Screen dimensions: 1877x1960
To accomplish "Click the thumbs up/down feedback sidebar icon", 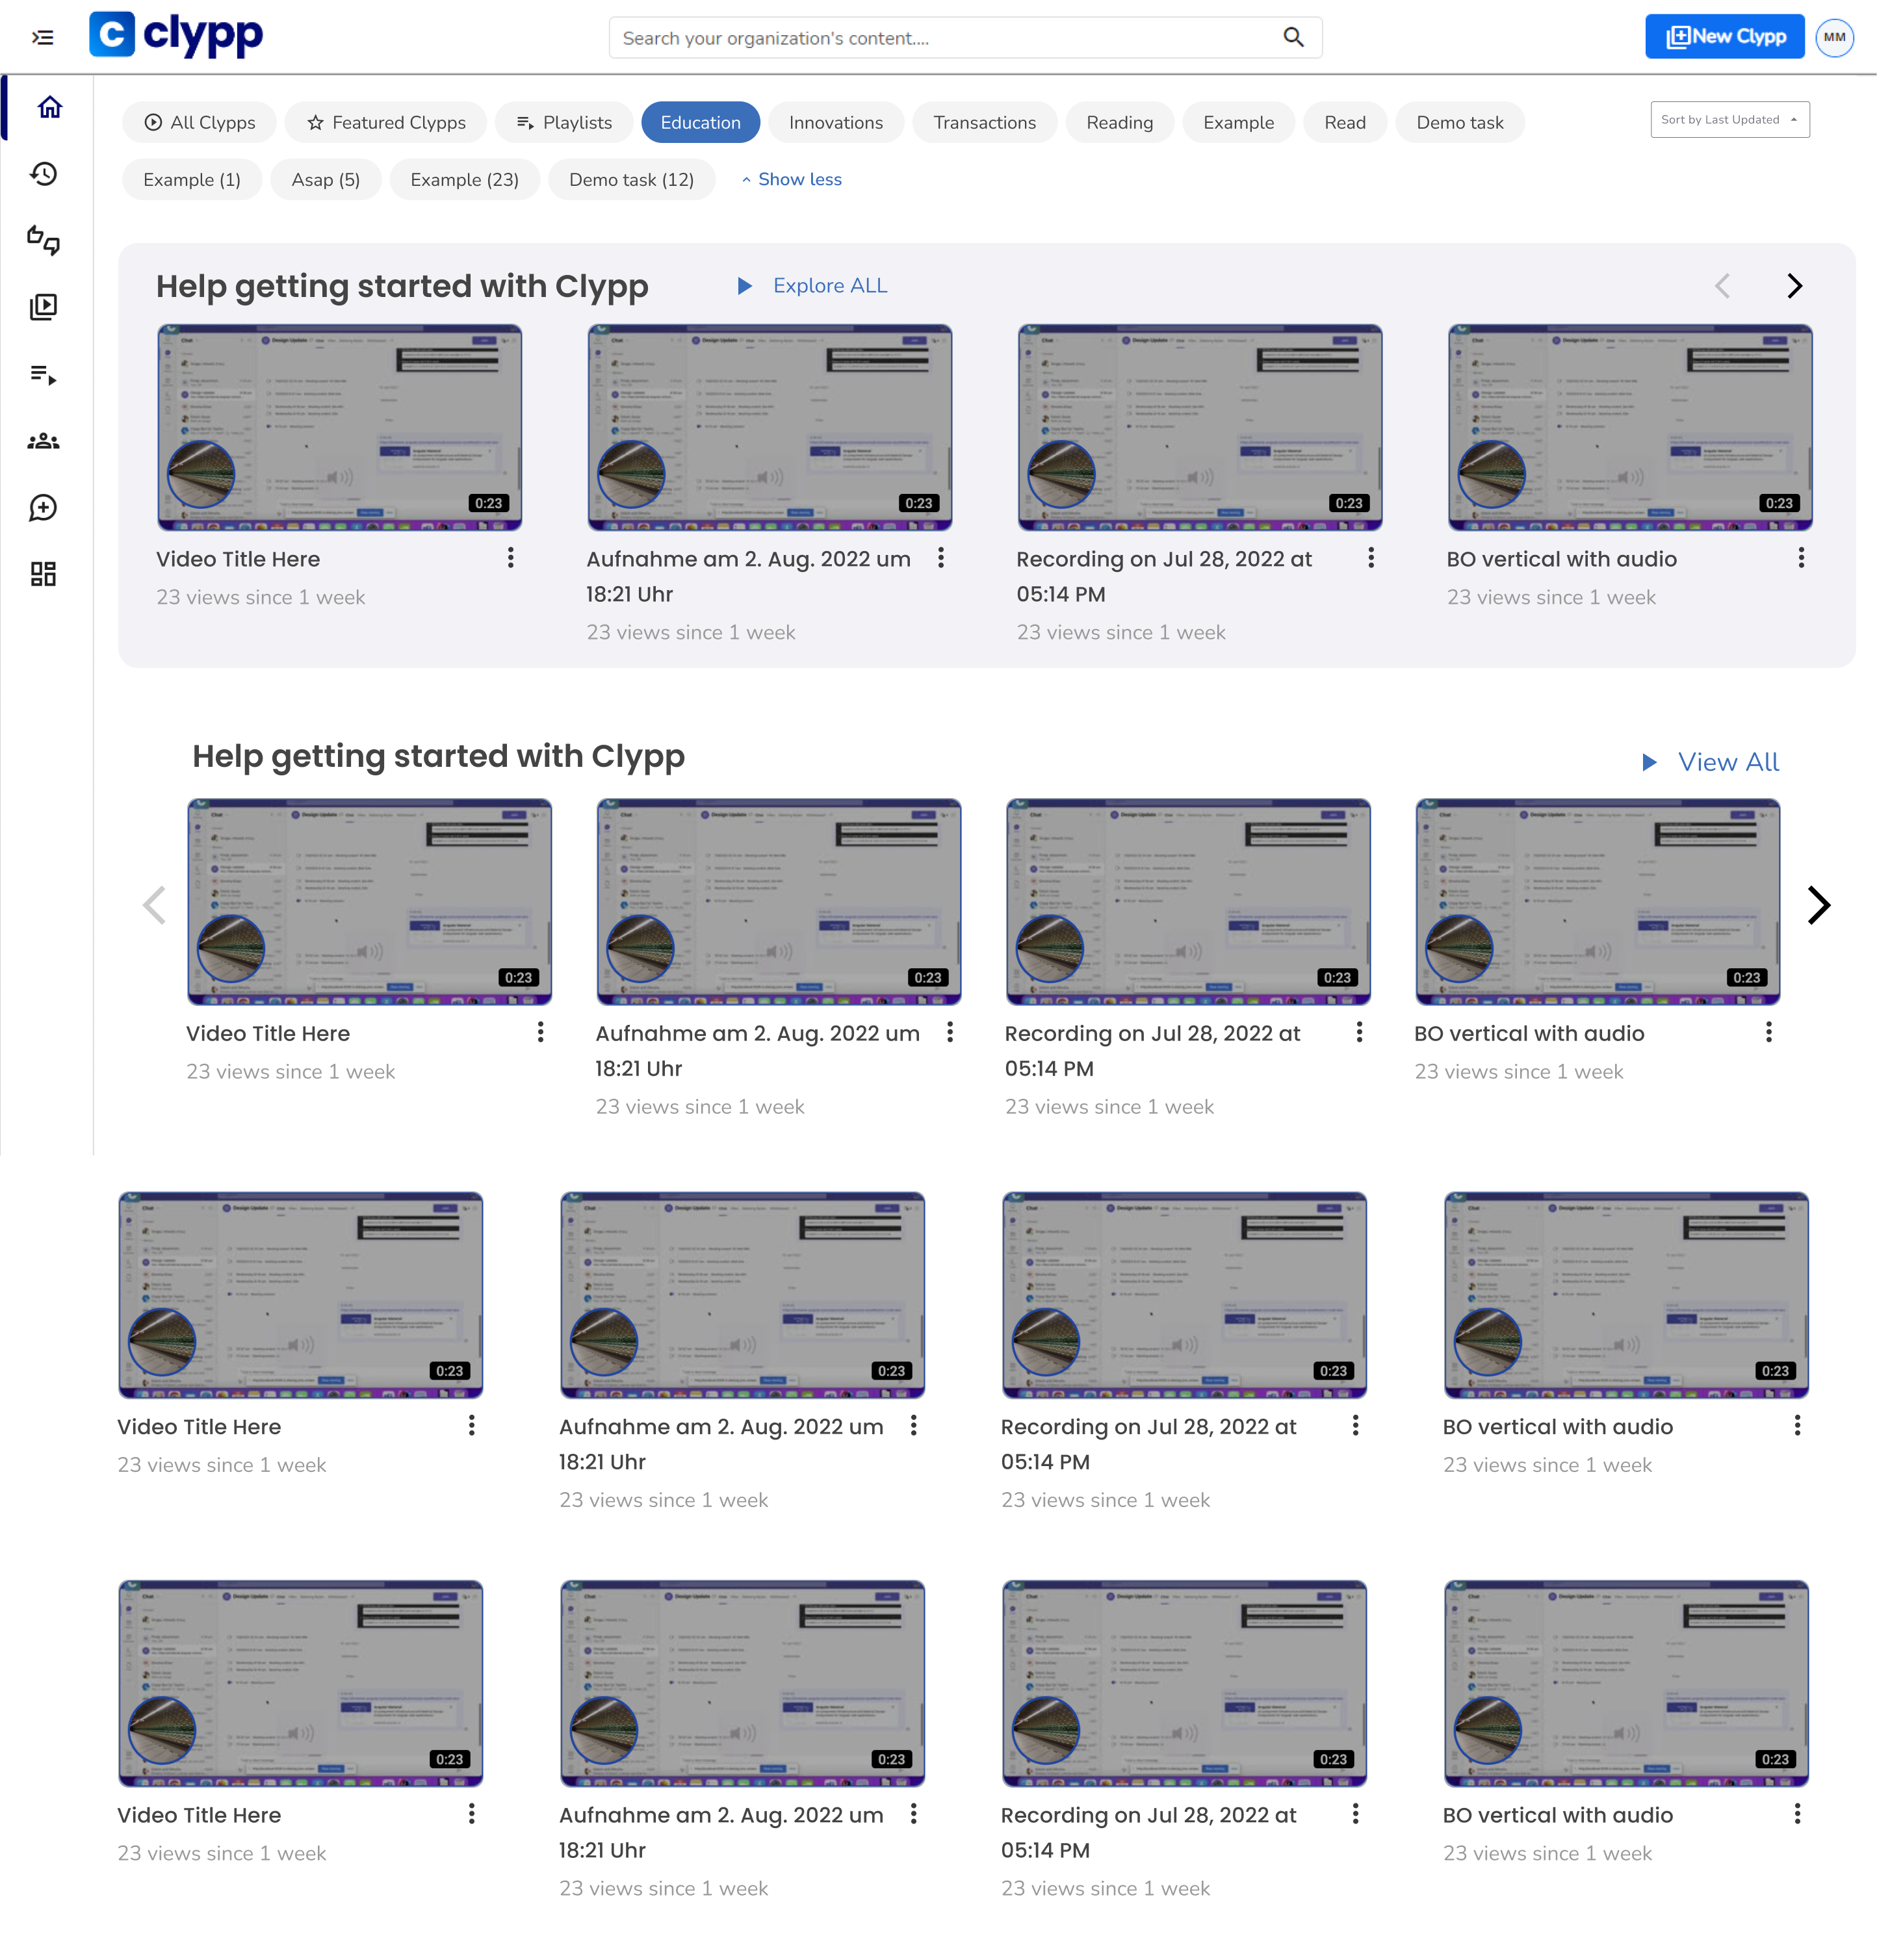I will point(43,240).
